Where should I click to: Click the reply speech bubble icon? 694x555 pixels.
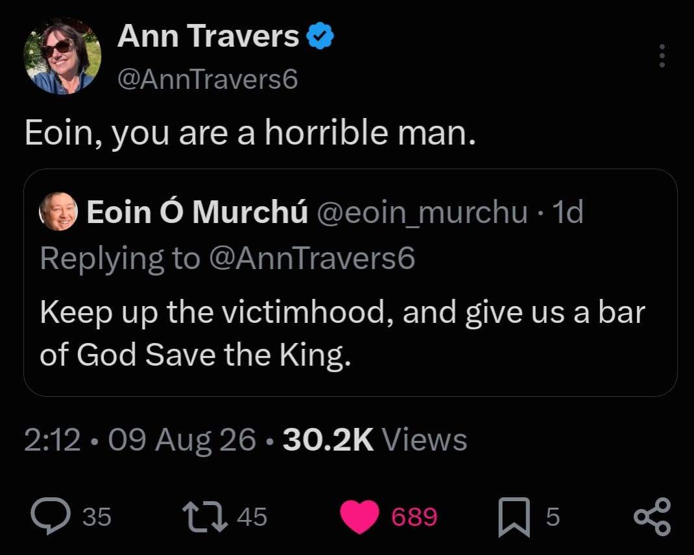[x=51, y=516]
